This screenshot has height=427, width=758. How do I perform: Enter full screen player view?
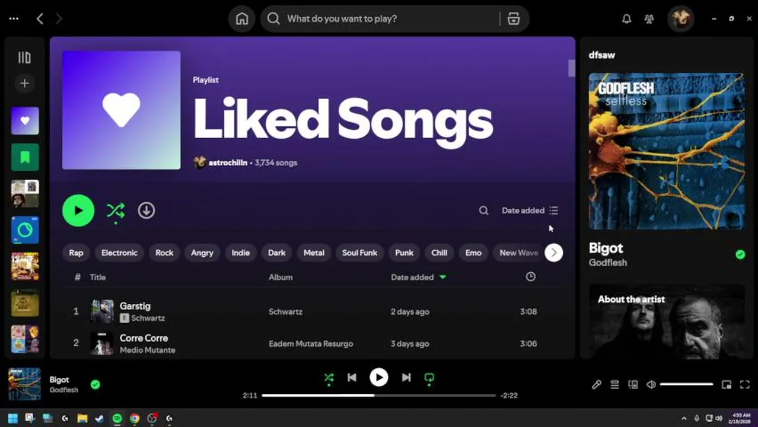click(x=746, y=384)
